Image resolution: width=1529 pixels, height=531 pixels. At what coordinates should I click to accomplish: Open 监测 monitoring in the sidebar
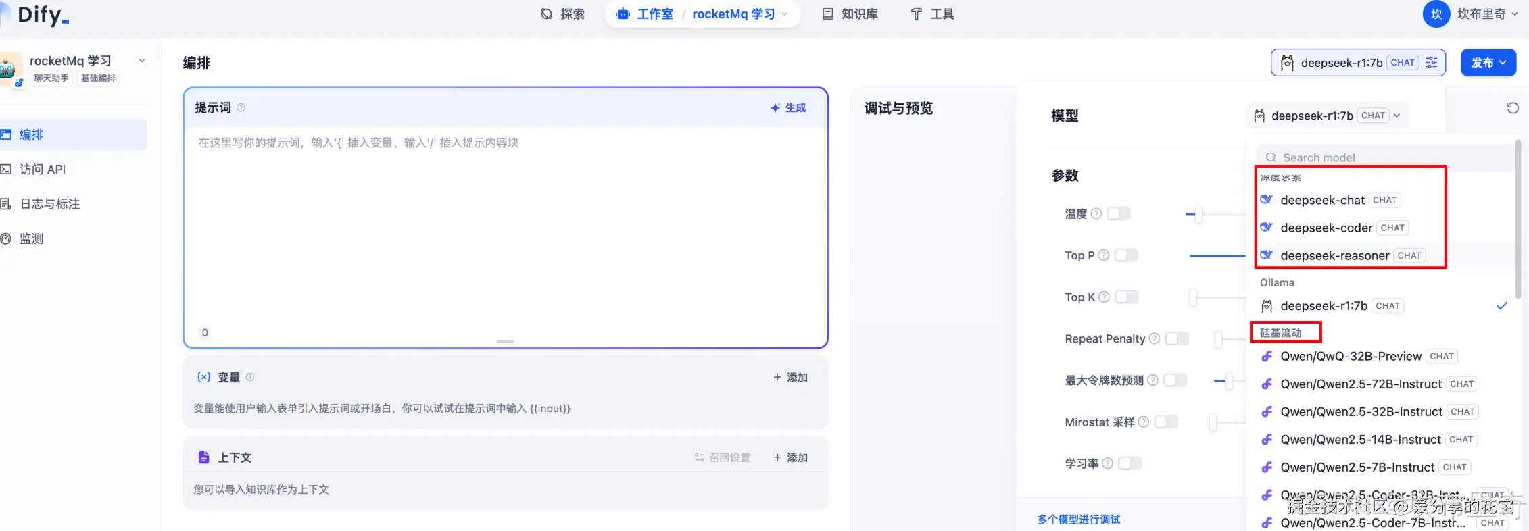click(x=73, y=239)
